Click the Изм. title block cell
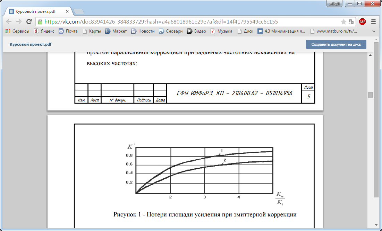Image resolution: width=382 pixels, height=231 pixels. pyautogui.click(x=82, y=100)
